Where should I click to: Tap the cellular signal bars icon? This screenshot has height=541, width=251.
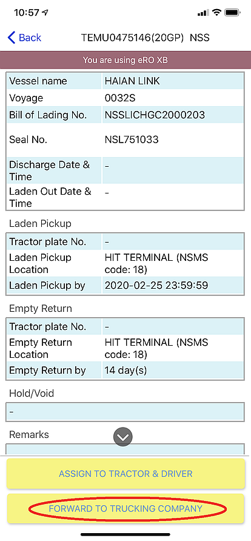pos(203,13)
